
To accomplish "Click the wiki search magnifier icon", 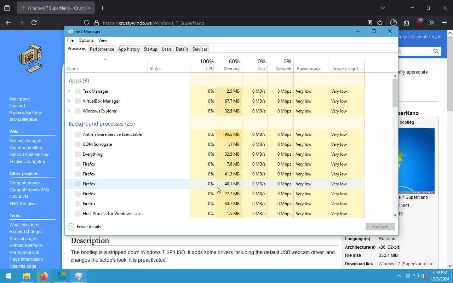I will (436, 51).
